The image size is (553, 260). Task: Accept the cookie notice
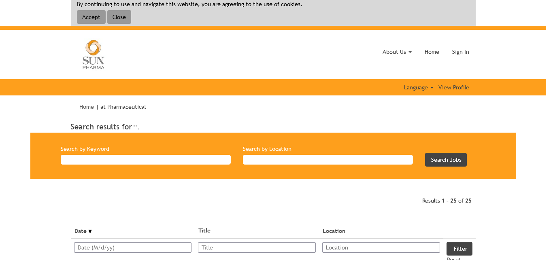(x=91, y=17)
